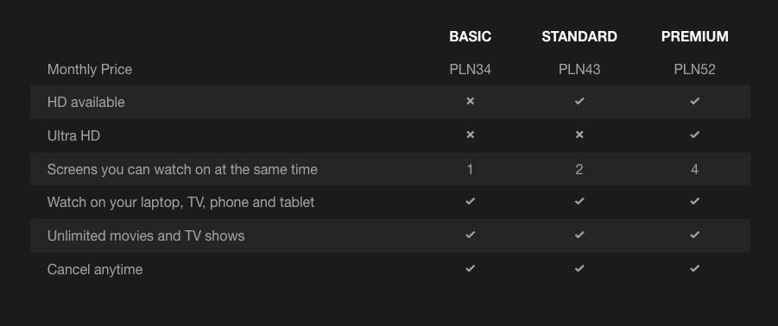Click the Unlimited movies and TV shows label
Image resolution: width=778 pixels, height=326 pixels.
(146, 235)
